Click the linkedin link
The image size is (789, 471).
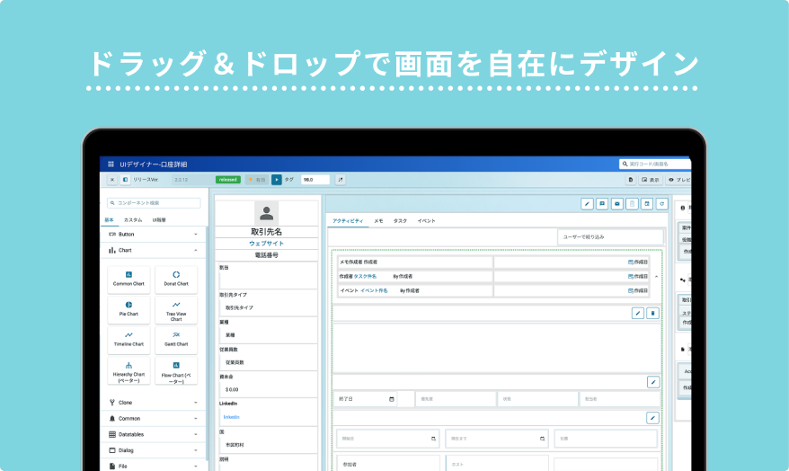coord(232,417)
